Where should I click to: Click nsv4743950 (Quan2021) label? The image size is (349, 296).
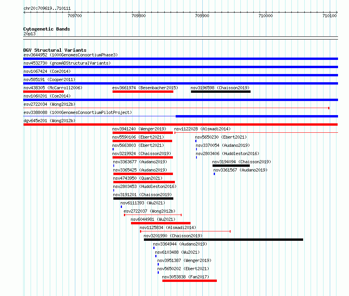138,178
